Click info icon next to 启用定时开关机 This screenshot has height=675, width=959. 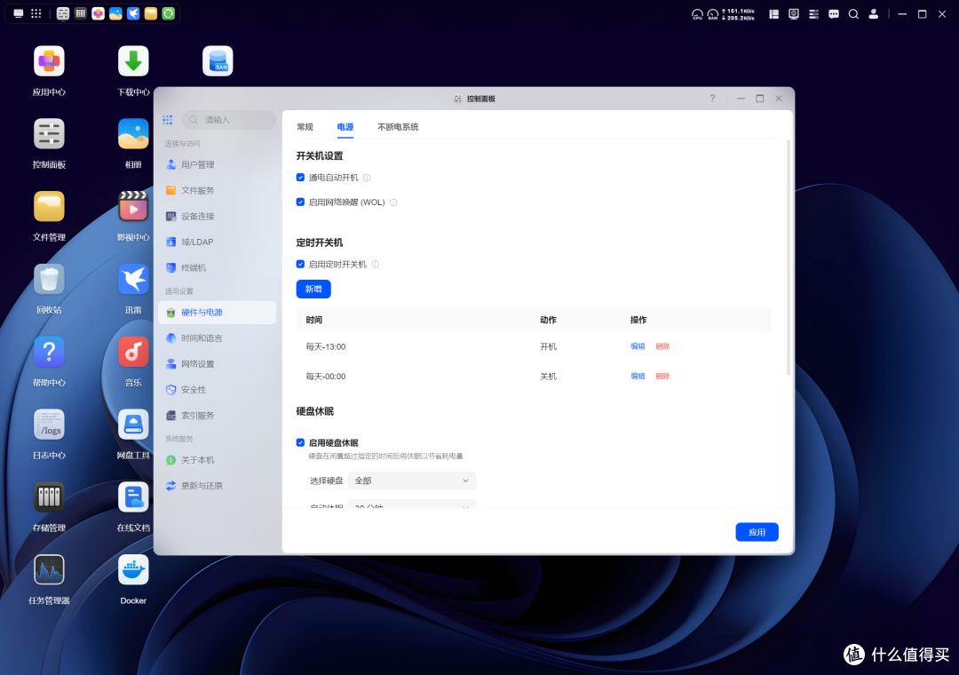pyautogui.click(x=375, y=265)
